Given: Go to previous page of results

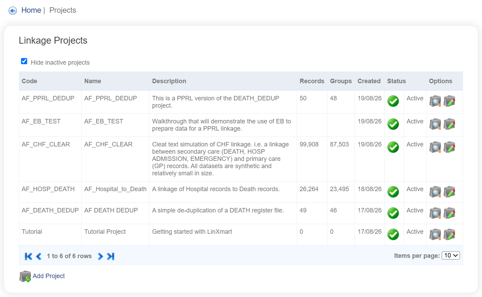Looking at the screenshot, I should tap(39, 256).
